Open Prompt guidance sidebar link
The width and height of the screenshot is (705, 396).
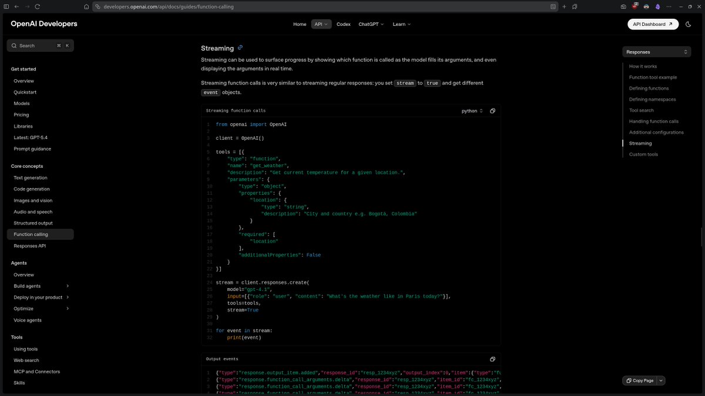[x=32, y=148]
